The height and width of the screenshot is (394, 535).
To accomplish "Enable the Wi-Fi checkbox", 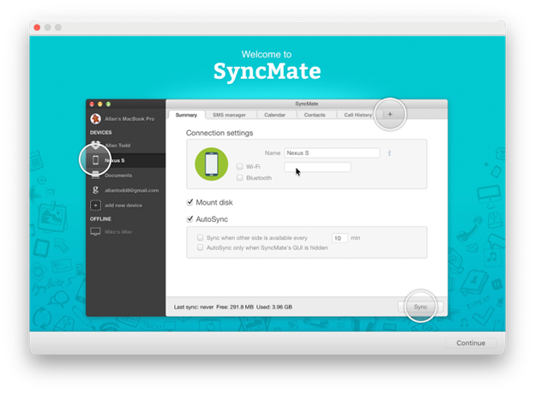I will tap(239, 167).
